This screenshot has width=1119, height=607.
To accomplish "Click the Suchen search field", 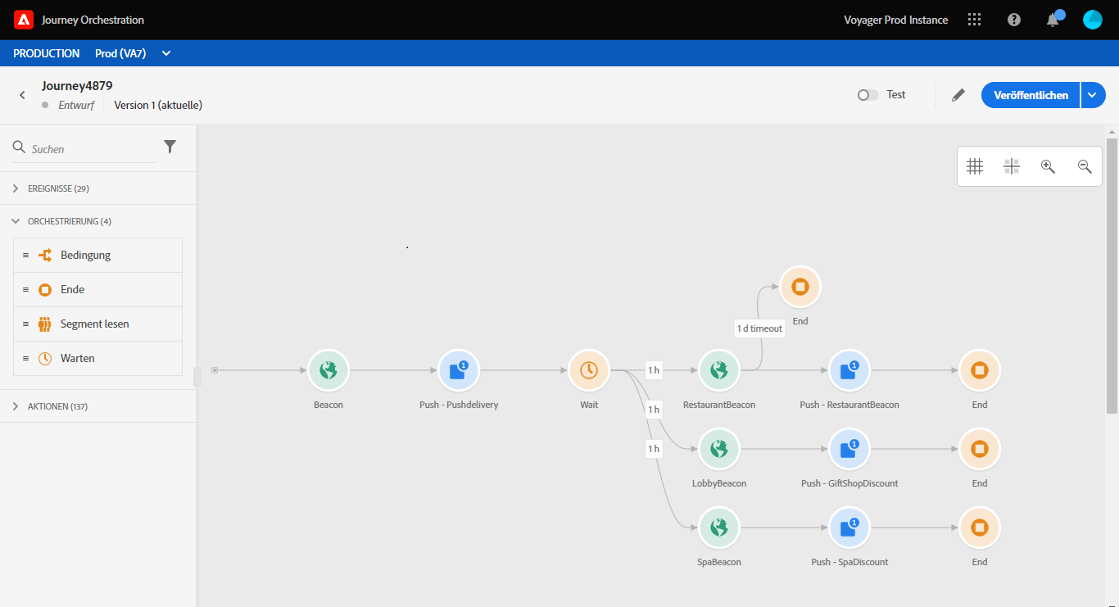I will pyautogui.click(x=84, y=148).
